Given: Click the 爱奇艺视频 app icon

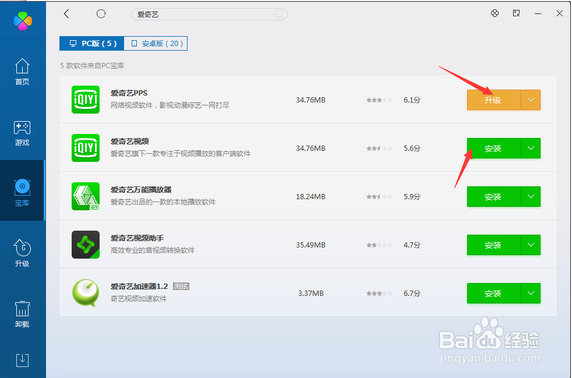Looking at the screenshot, I should 86,148.
